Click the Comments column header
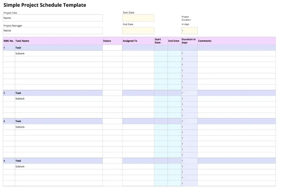The width and height of the screenshot is (281, 192). (x=204, y=41)
